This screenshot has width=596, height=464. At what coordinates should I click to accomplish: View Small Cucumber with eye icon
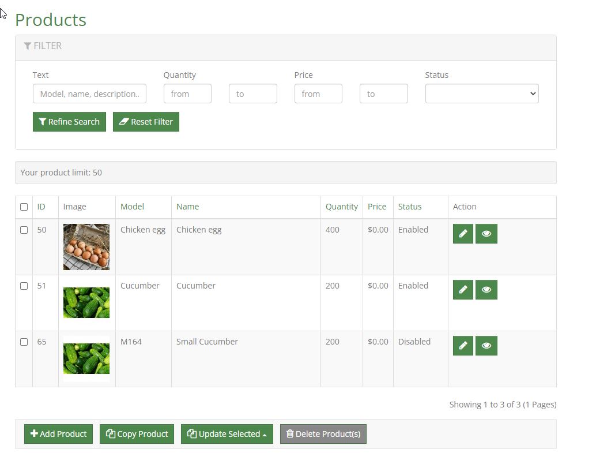pyautogui.click(x=486, y=346)
